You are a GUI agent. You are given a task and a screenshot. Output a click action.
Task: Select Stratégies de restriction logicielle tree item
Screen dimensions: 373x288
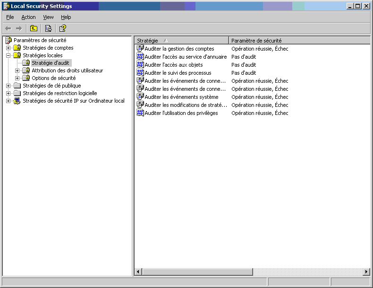59,93
